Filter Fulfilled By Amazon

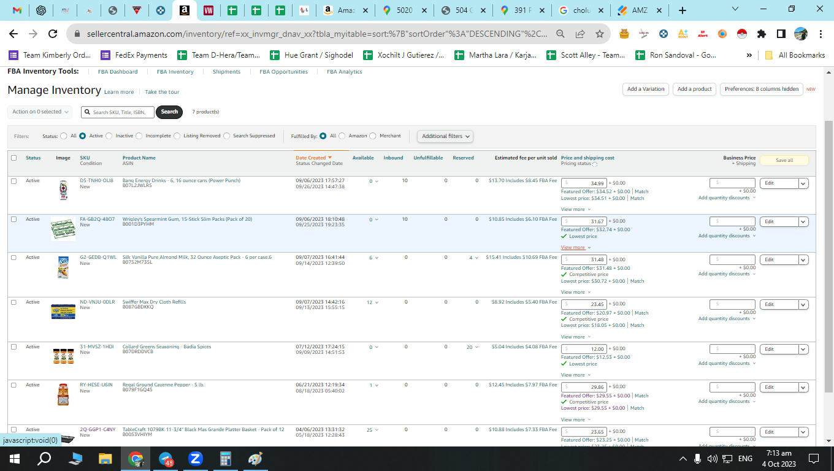tap(342, 136)
